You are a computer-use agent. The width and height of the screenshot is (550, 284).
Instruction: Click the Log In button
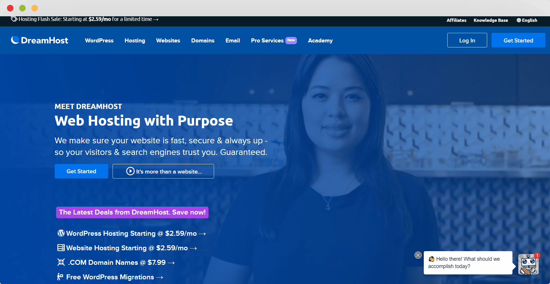pos(467,40)
